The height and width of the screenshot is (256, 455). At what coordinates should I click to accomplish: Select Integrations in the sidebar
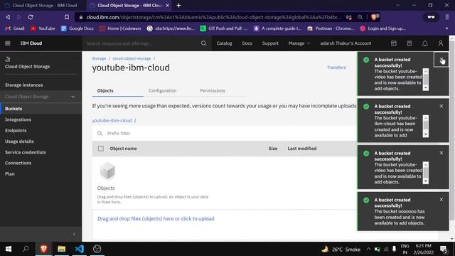18,119
